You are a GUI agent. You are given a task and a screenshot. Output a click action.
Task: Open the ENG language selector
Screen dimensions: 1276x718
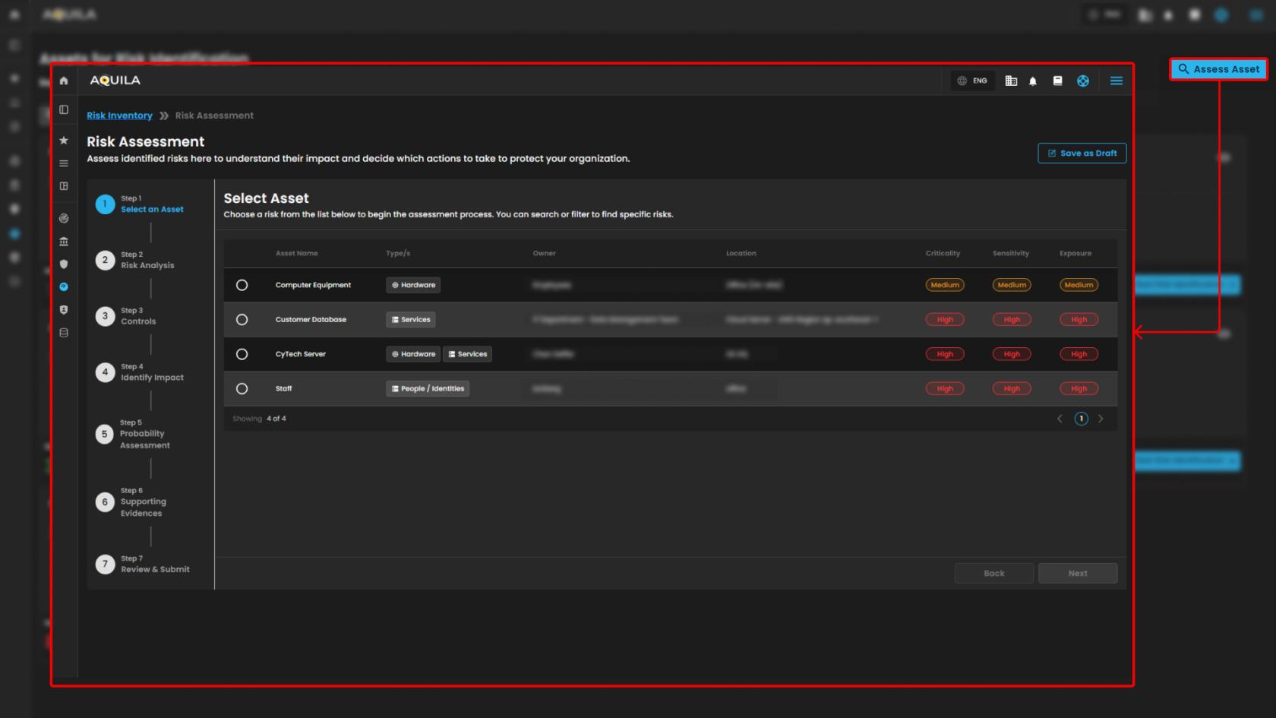click(972, 81)
